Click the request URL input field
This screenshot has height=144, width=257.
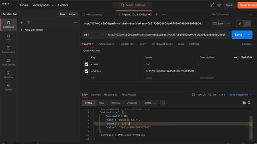[x=167, y=35]
